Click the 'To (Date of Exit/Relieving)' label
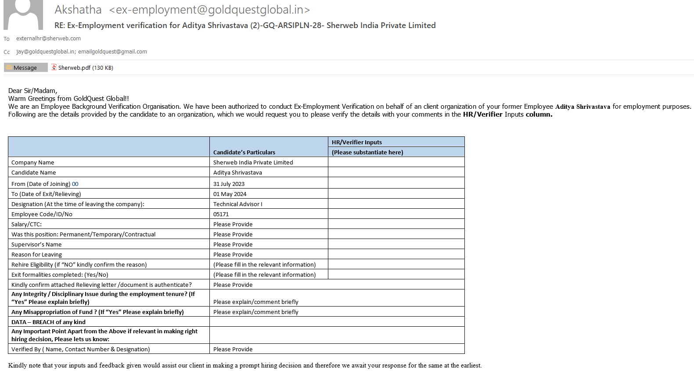Screen dimensions: 694x371 46,194
